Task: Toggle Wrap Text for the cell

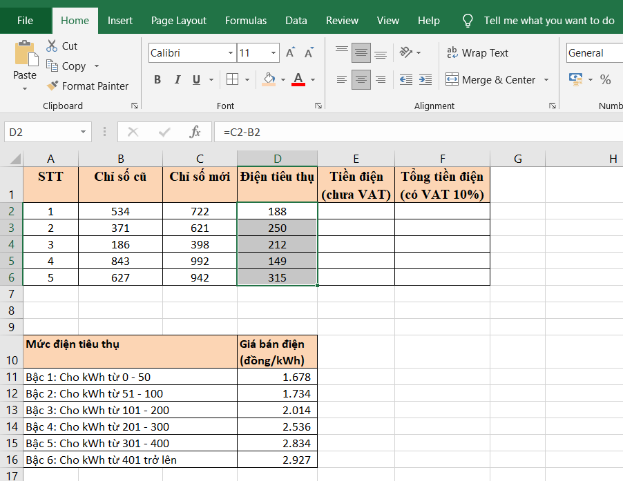Action: (477, 53)
